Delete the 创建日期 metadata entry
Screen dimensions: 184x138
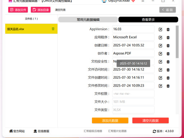(168, 46)
